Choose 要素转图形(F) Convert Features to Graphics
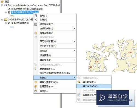Image resolution: width=137 pixels, height=108 pixels. coord(55,69)
